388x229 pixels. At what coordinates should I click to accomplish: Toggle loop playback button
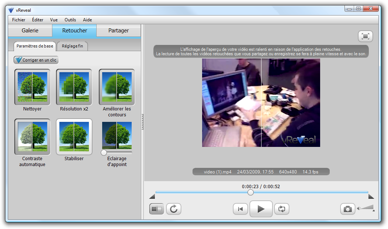click(x=282, y=209)
